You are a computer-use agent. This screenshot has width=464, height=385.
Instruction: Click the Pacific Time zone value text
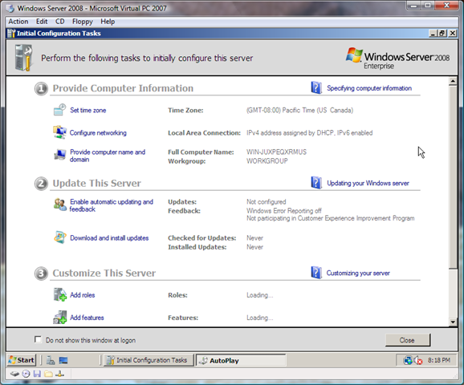pos(299,111)
